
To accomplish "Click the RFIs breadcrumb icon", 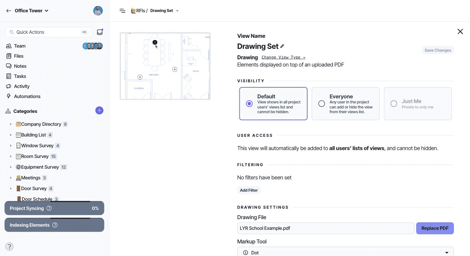I will (x=133, y=11).
